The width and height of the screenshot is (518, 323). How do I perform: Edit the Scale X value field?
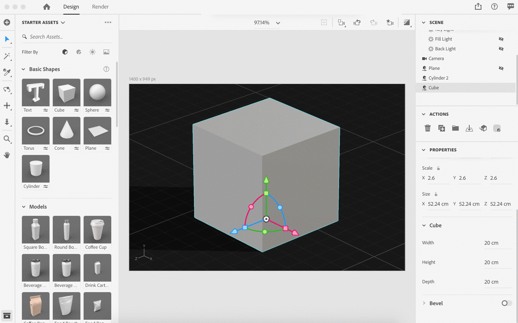point(438,178)
